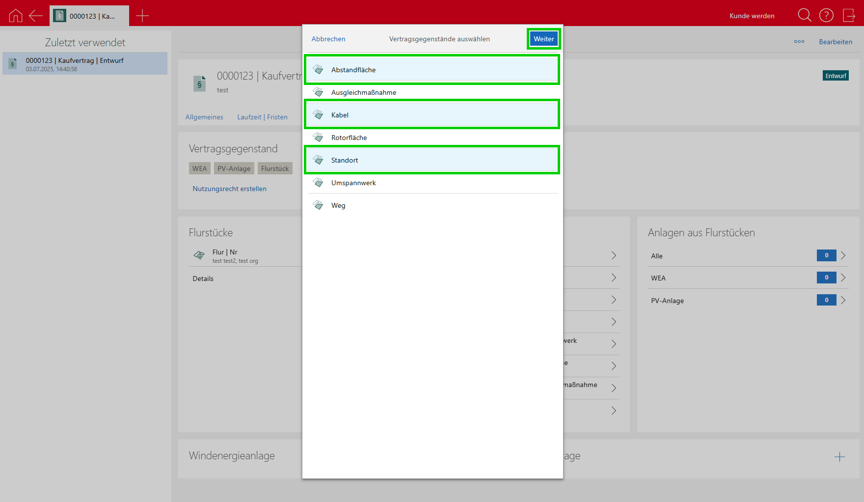Expand the PV-Anlage row chevron
The width and height of the screenshot is (864, 502).
pyautogui.click(x=843, y=300)
